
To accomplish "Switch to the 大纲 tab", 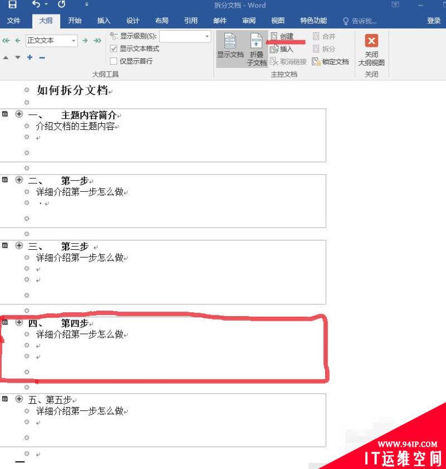I will click(x=46, y=21).
